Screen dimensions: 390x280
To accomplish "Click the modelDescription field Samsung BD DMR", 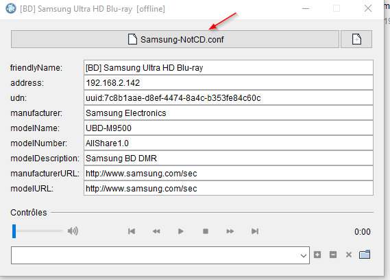I will 228,158.
